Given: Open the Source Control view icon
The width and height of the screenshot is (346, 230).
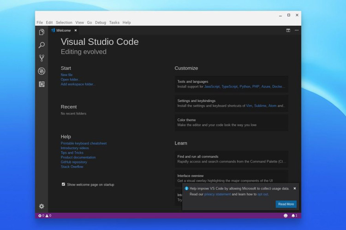Looking at the screenshot, I should pyautogui.click(x=42, y=58).
